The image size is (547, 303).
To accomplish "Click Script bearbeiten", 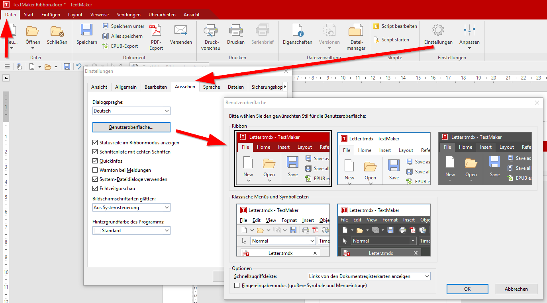I will 395,26.
